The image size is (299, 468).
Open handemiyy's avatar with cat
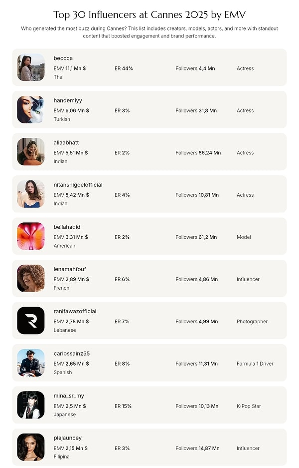30,109
